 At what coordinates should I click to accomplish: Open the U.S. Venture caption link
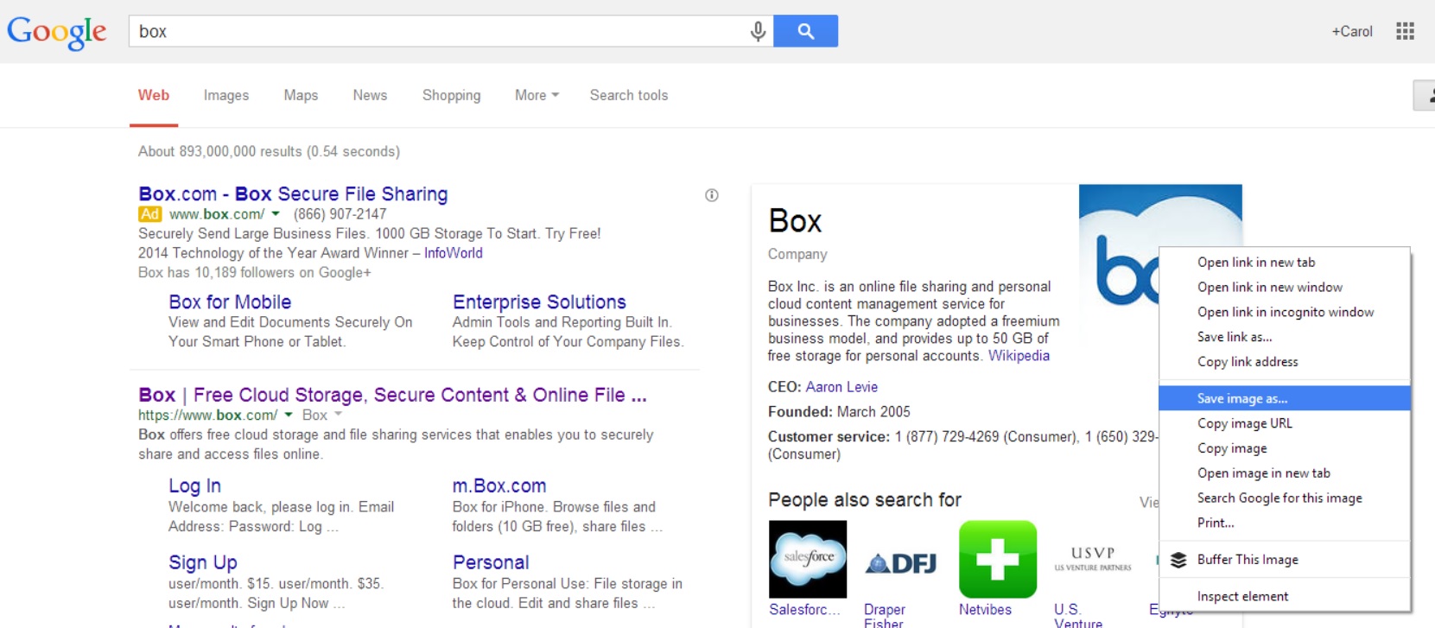(1078, 616)
